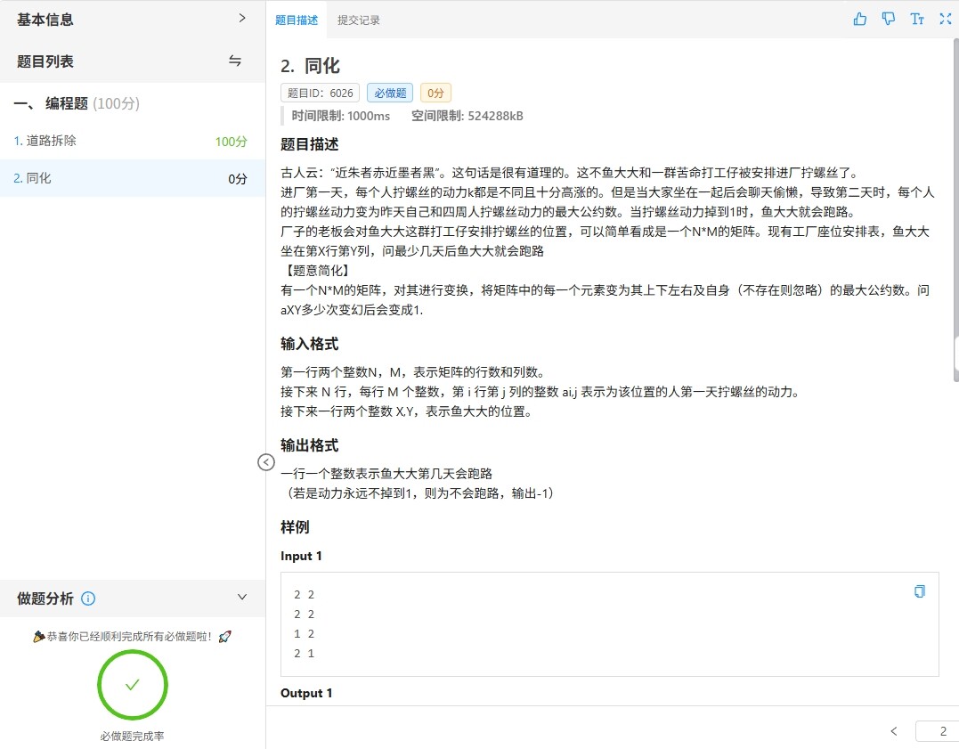Screen dimensions: 959x749
Task: Click the page number input box
Action: (939, 731)
